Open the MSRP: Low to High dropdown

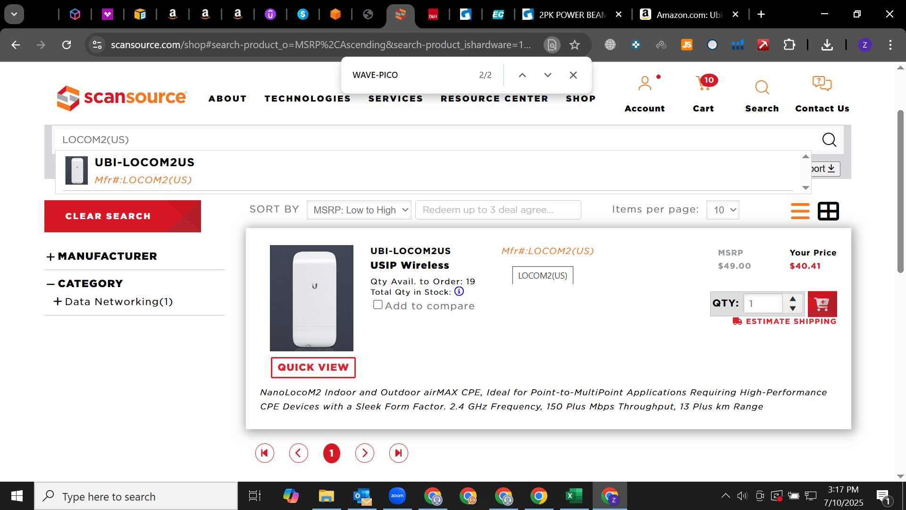pos(359,210)
